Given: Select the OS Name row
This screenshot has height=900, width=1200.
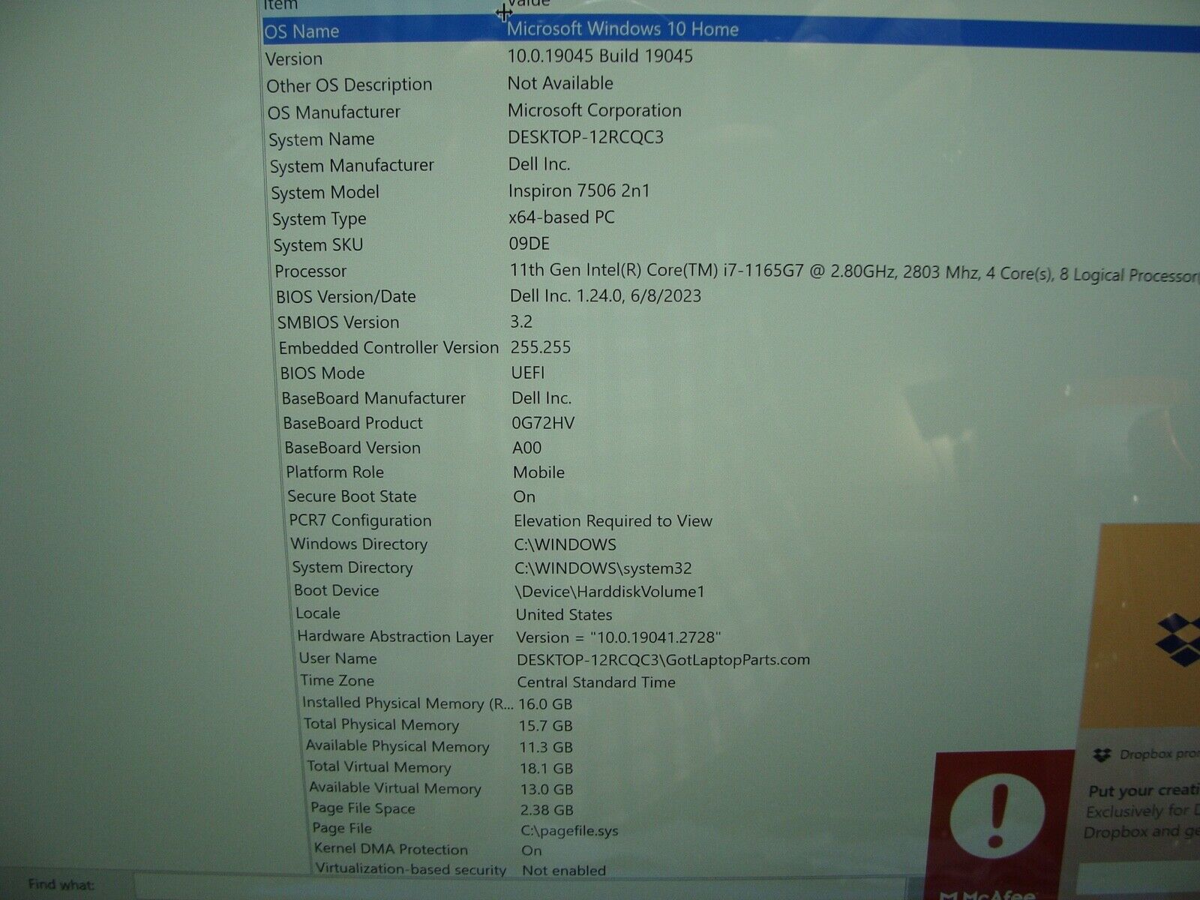Looking at the screenshot, I should pyautogui.click(x=731, y=32).
